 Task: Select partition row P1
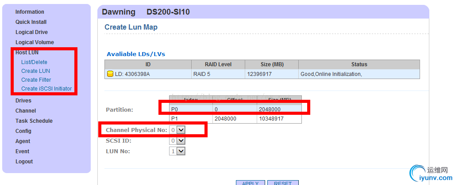tap(235, 119)
